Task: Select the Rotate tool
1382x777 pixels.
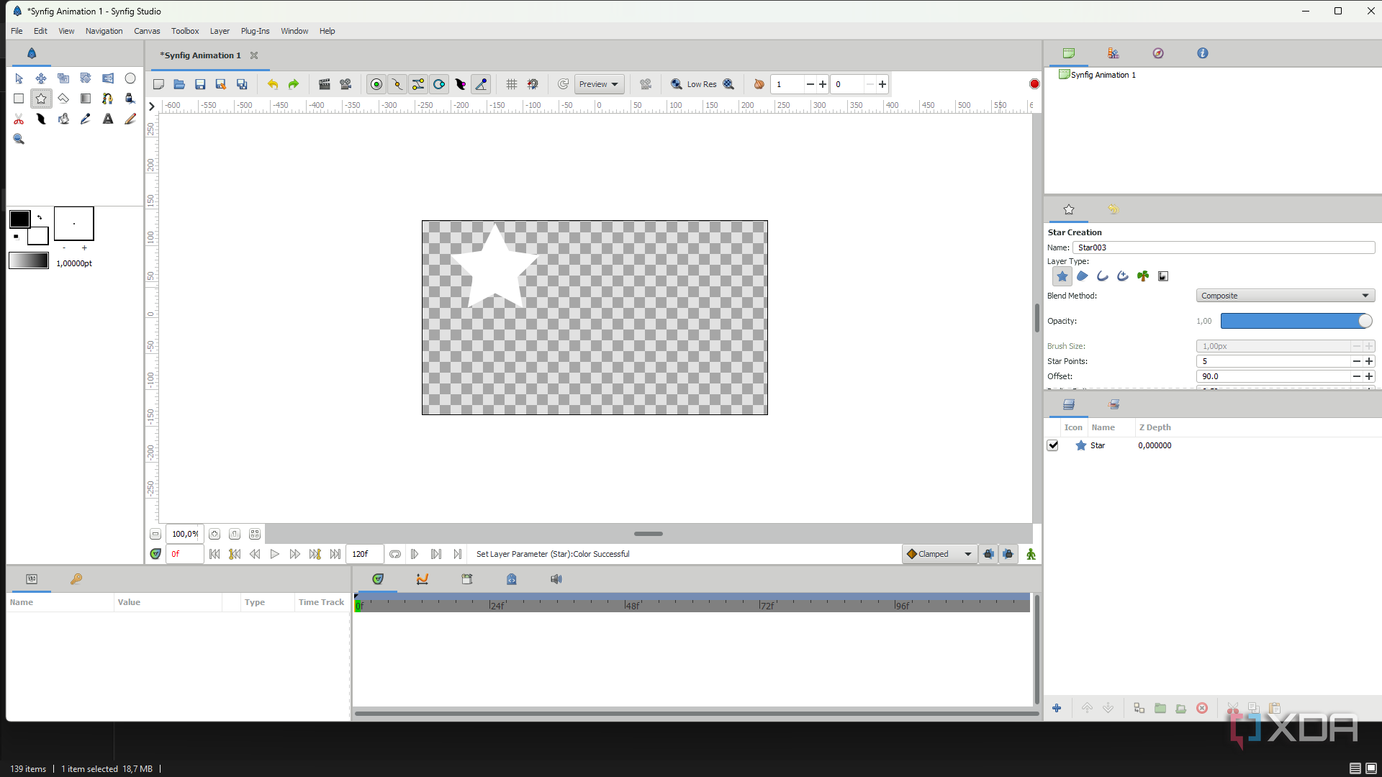Action: (86, 78)
